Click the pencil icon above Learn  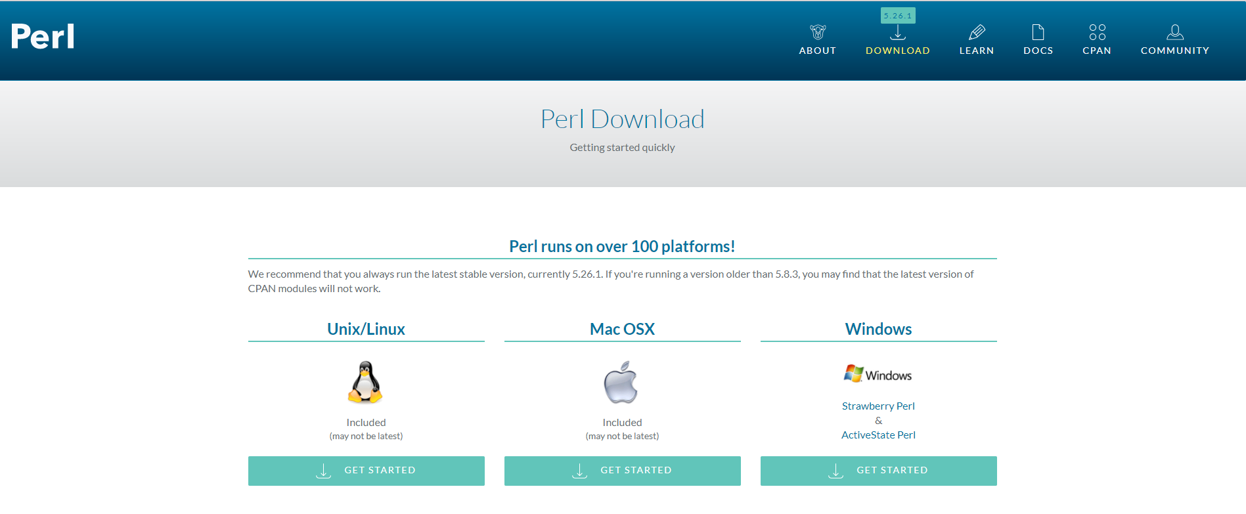(977, 32)
